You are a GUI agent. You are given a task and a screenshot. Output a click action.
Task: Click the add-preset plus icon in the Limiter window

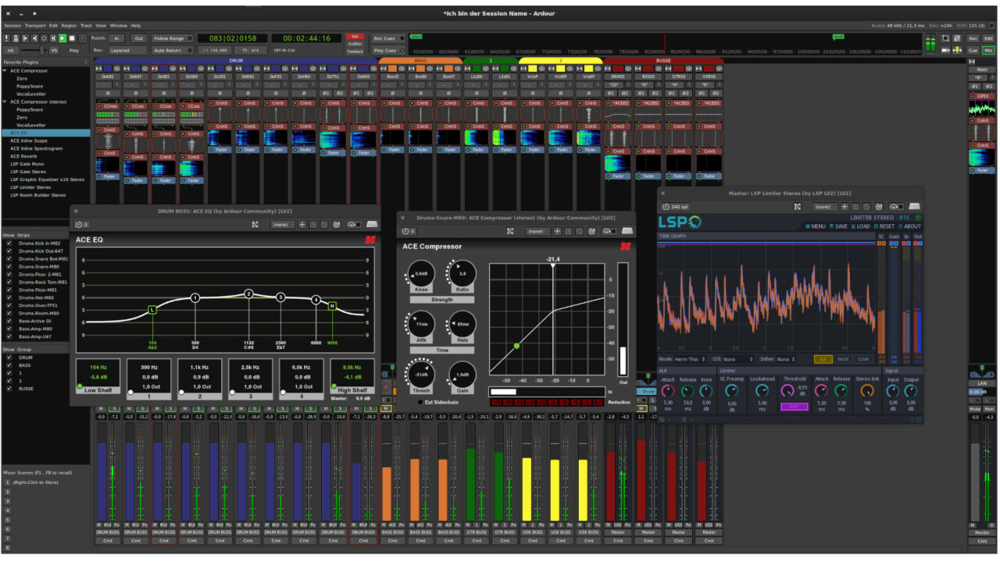(844, 207)
